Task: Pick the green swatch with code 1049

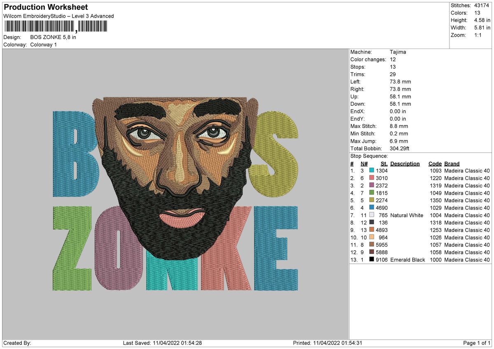Action: click(372, 193)
